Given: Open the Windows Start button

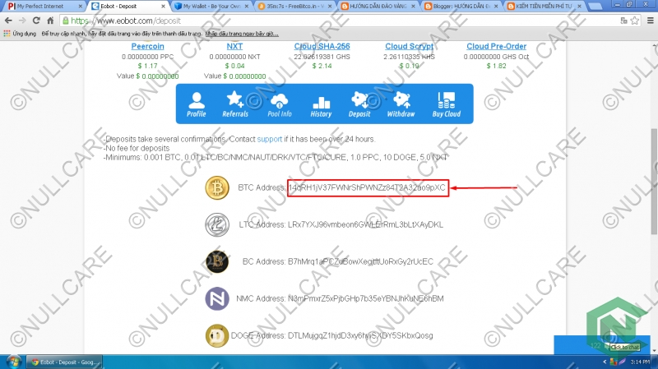Looking at the screenshot, I should [x=12, y=361].
